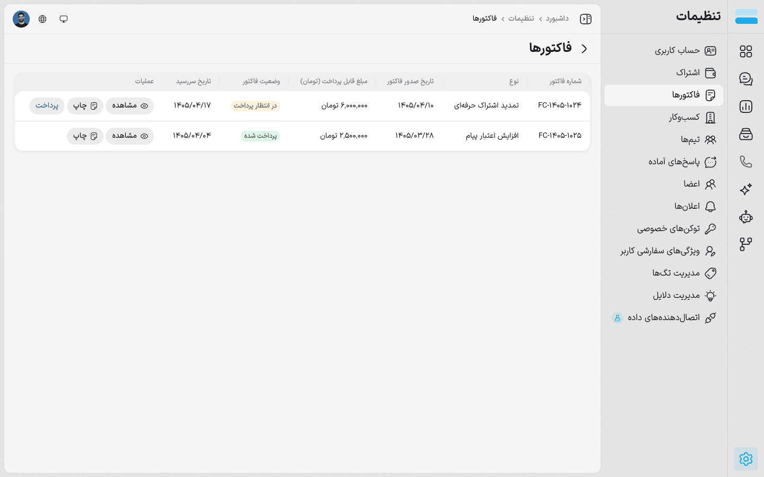Open the reports bar chart icon
This screenshot has width=764, height=477.
(x=746, y=107)
